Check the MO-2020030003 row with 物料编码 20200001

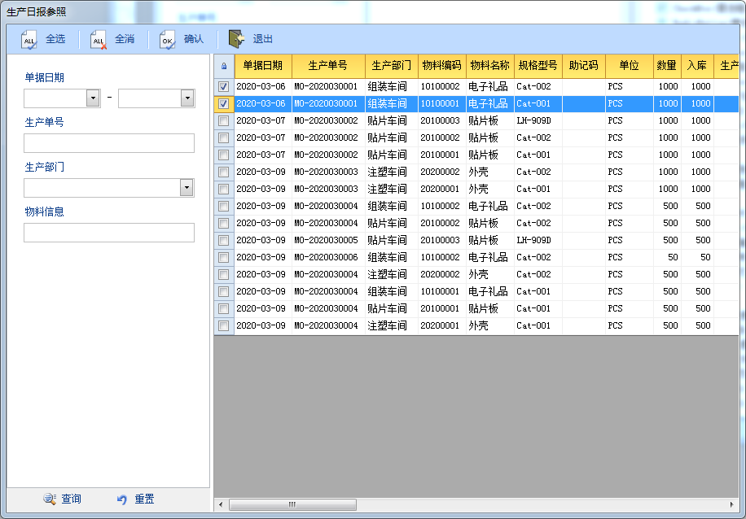click(x=224, y=190)
